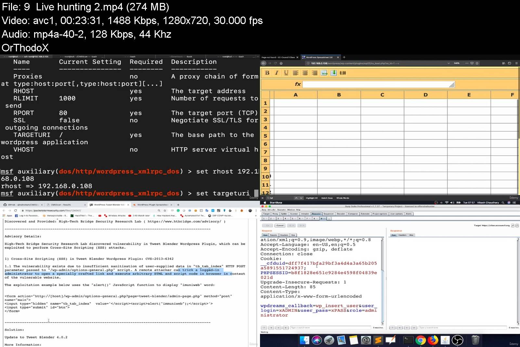The width and height of the screenshot is (520, 347).
Task: Click Firefox back arrow button
Action: click(x=264, y=63)
